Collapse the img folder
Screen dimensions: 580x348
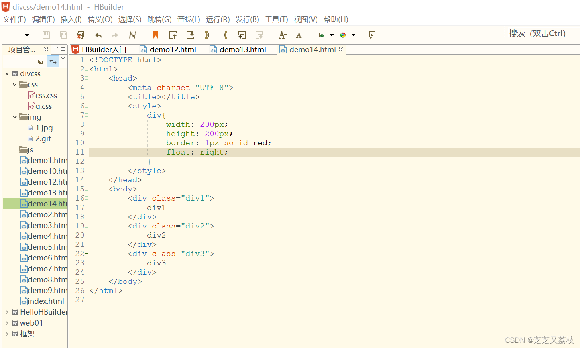pos(15,117)
